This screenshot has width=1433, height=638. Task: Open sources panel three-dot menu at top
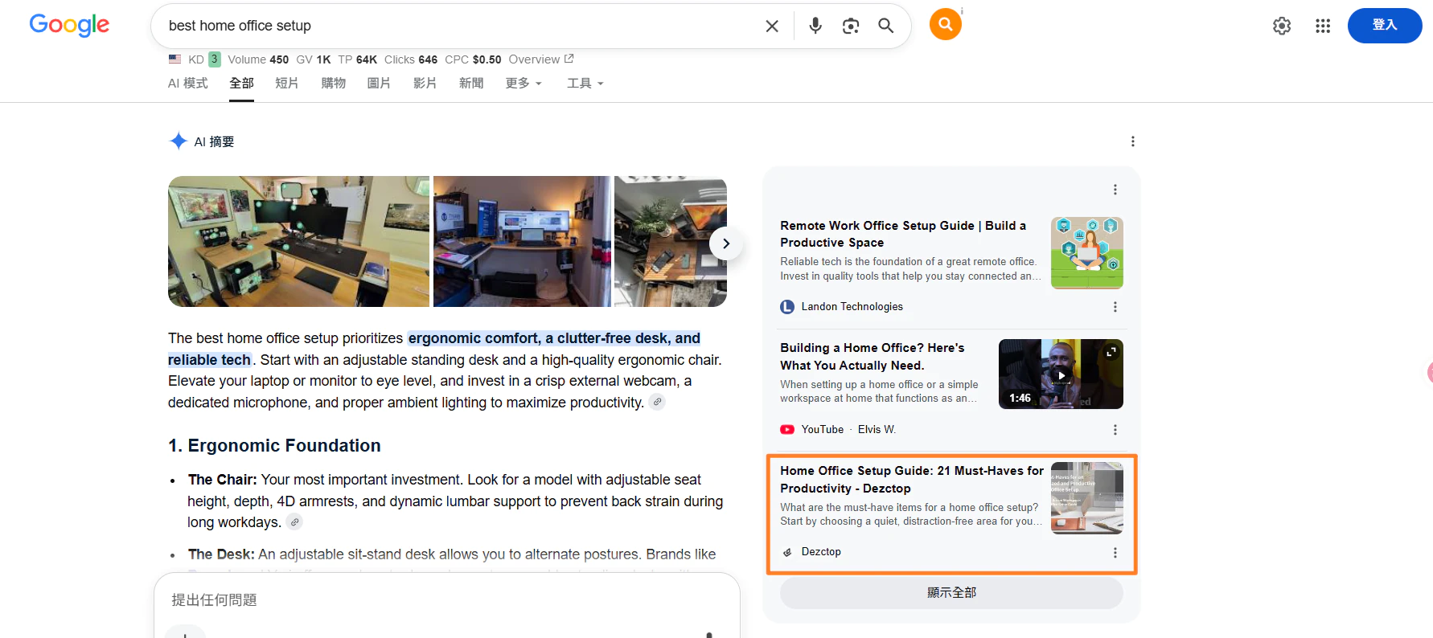tap(1115, 190)
